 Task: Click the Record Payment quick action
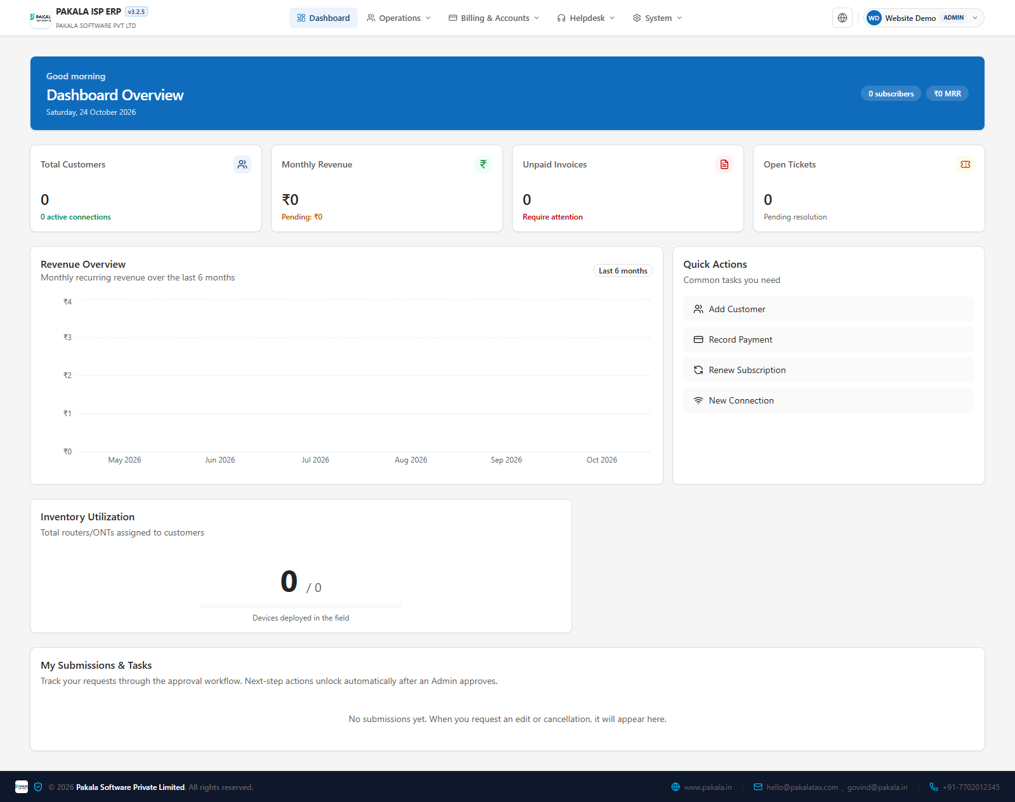click(x=828, y=339)
